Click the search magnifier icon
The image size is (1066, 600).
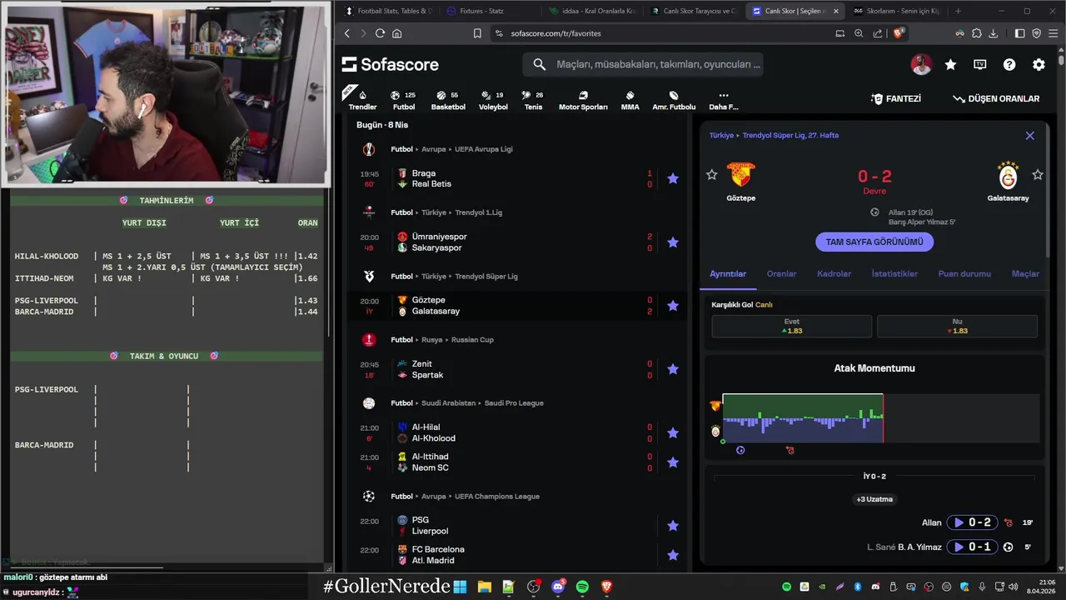point(539,64)
